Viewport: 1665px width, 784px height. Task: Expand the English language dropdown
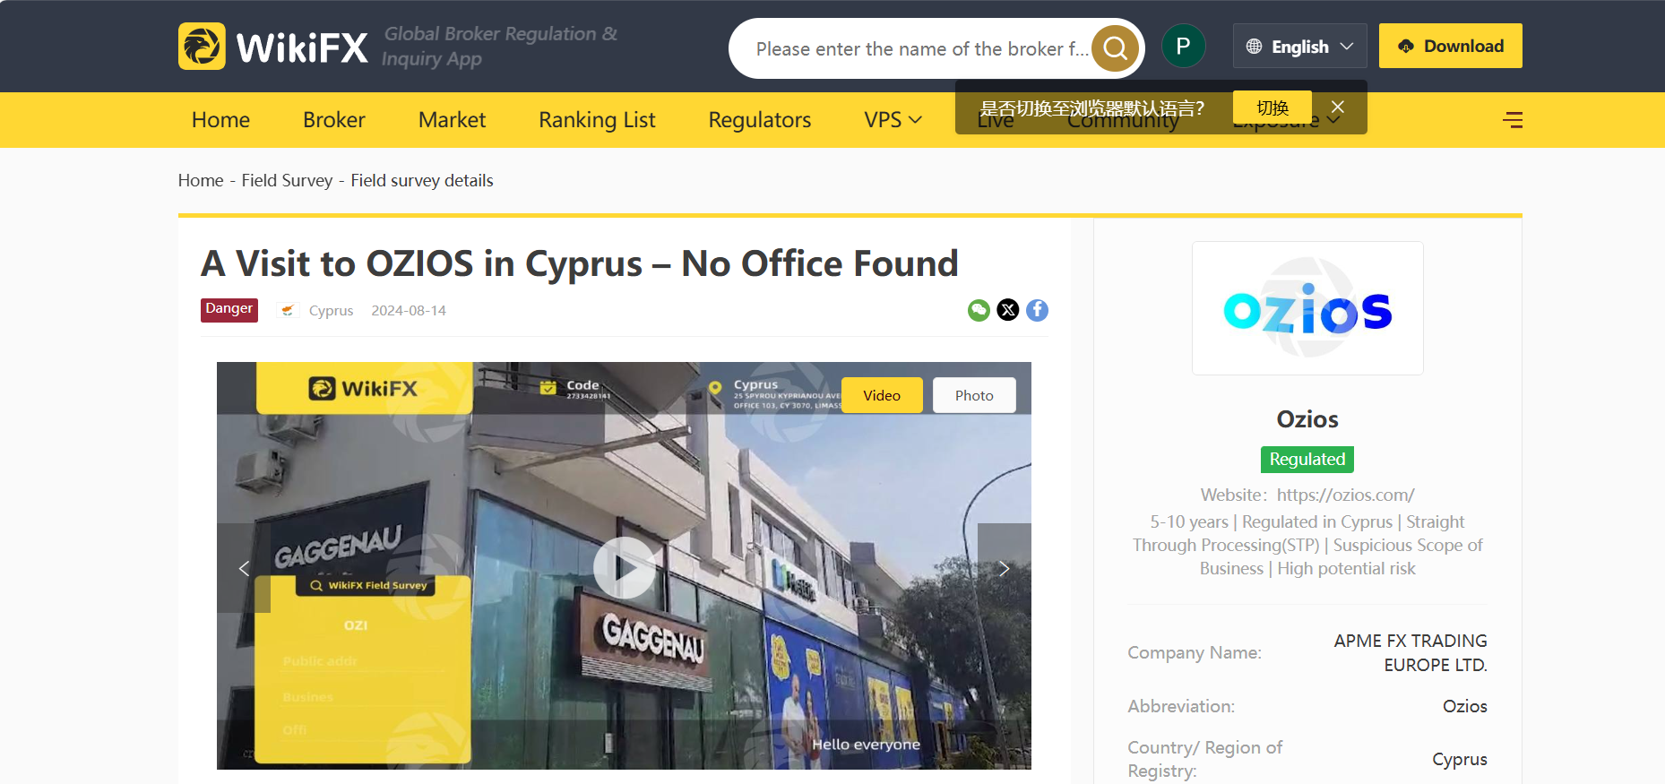pos(1299,47)
